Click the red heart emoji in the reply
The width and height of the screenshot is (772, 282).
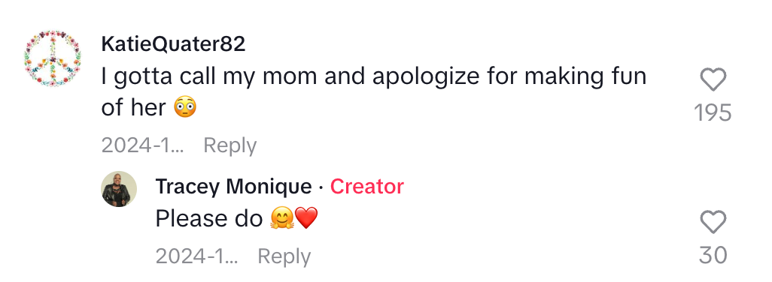pos(306,217)
